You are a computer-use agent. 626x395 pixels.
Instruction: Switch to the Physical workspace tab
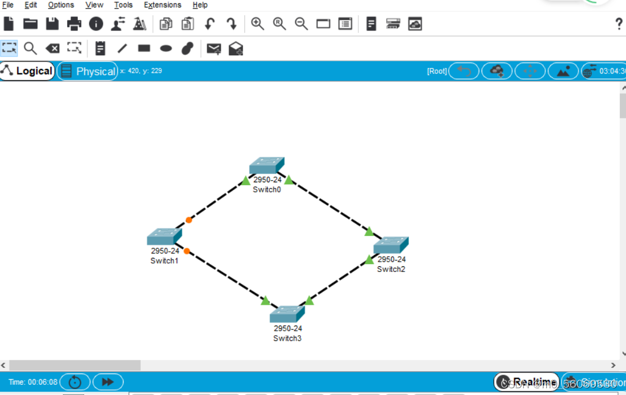point(88,71)
